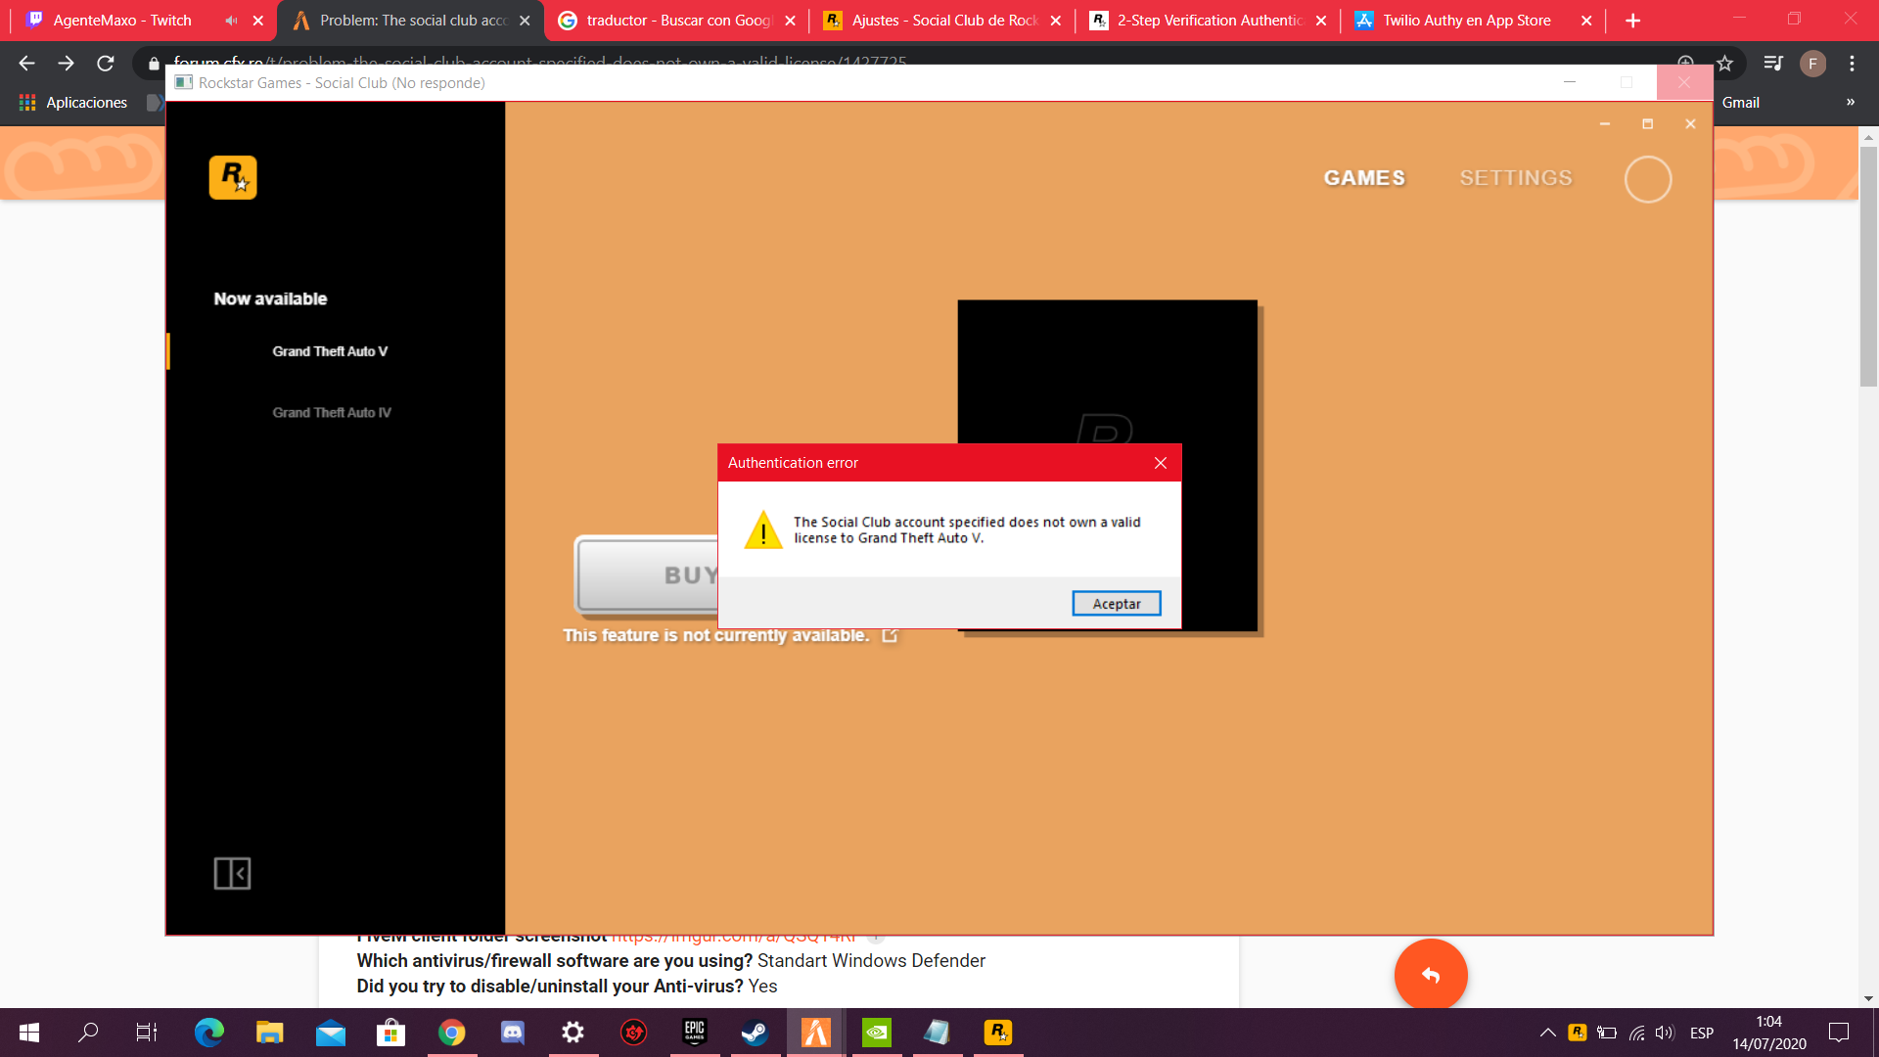Viewport: 1879px width, 1057px height.
Task: Open the Chrome three-dot menu
Action: pos(1852,64)
